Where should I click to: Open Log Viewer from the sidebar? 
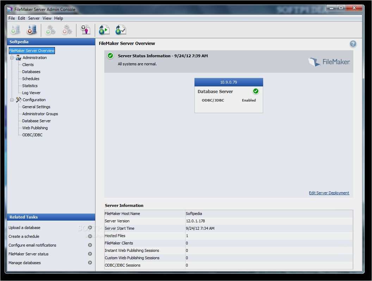(31, 93)
